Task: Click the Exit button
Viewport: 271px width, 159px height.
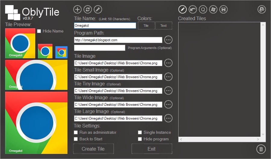Action: click(x=152, y=149)
